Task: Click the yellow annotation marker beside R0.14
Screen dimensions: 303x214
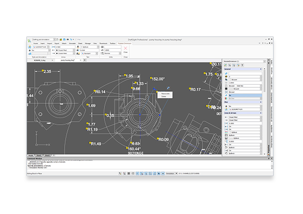Action: click(x=95, y=91)
